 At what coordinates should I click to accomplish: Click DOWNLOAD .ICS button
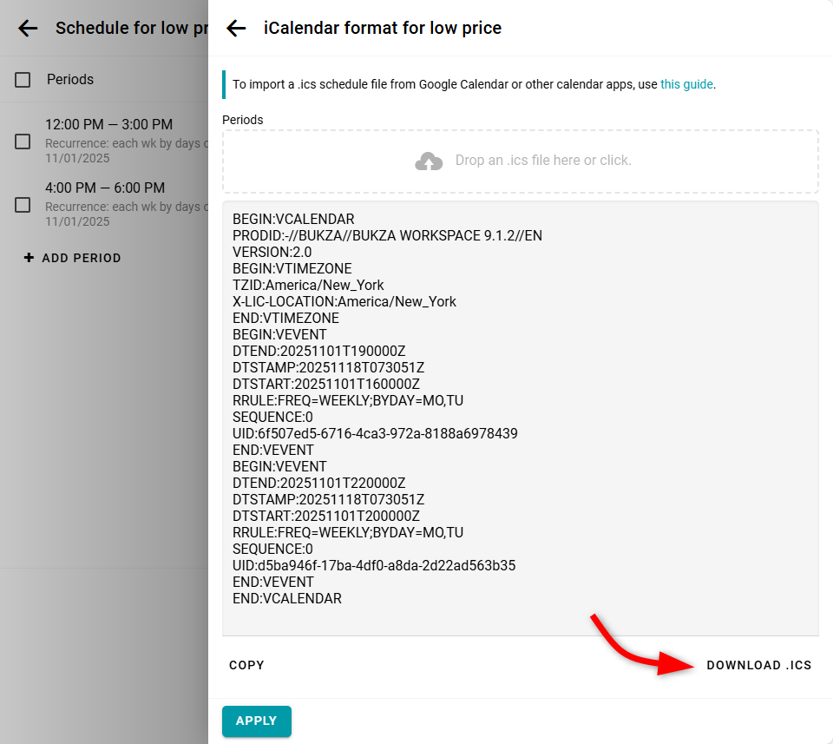pos(758,665)
